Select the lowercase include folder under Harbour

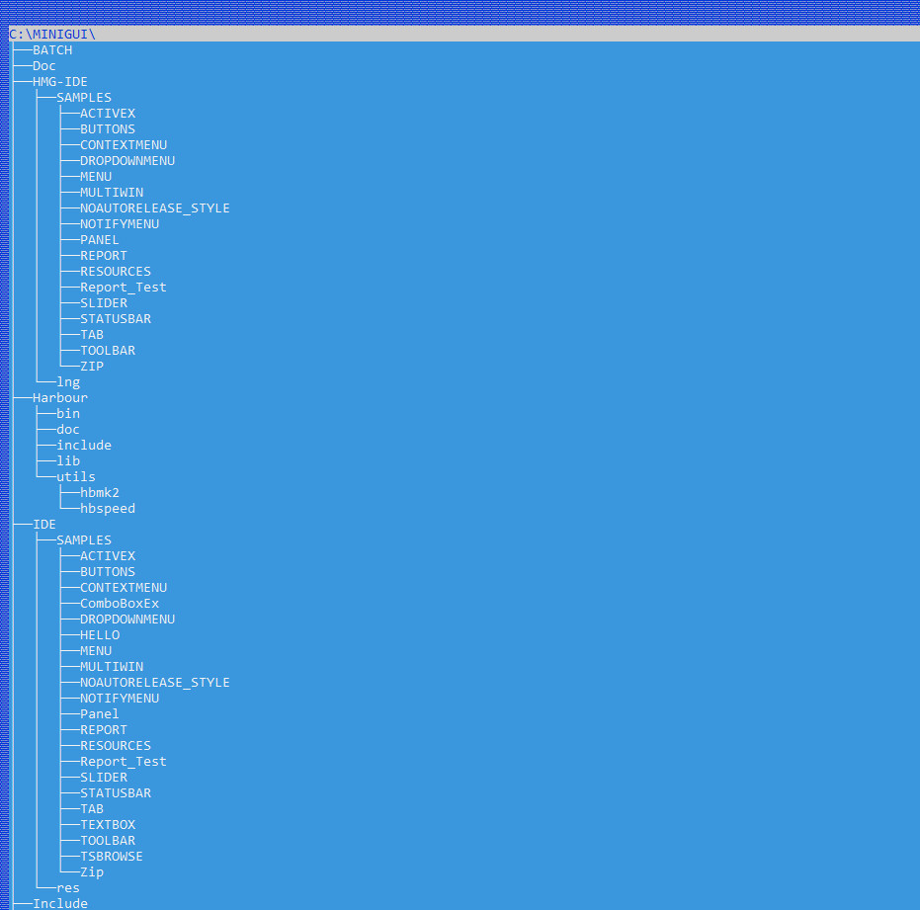click(x=84, y=446)
